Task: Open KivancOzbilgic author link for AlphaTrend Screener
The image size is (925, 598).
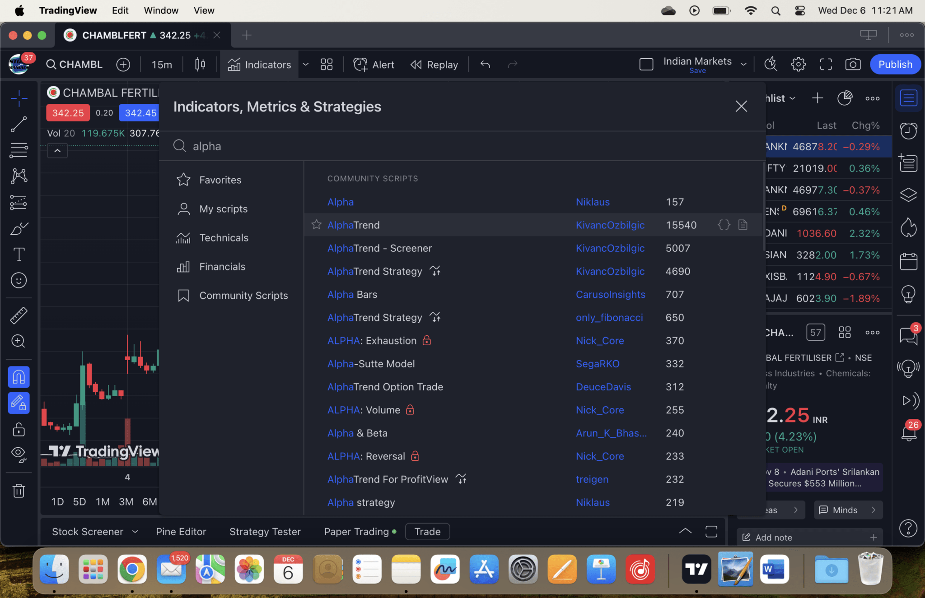Action: coord(610,248)
